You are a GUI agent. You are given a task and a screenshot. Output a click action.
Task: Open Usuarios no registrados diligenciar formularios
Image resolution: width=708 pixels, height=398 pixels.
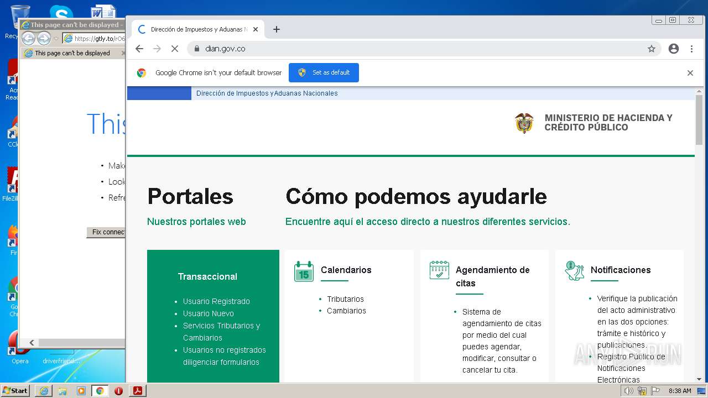tap(225, 356)
